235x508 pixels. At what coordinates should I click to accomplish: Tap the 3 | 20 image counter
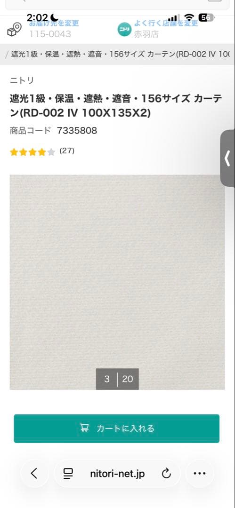[117, 379]
